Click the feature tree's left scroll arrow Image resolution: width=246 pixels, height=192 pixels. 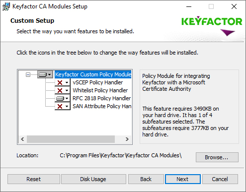tap(22, 139)
